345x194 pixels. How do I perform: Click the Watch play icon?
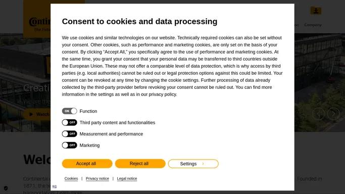pyautogui.click(x=31, y=114)
